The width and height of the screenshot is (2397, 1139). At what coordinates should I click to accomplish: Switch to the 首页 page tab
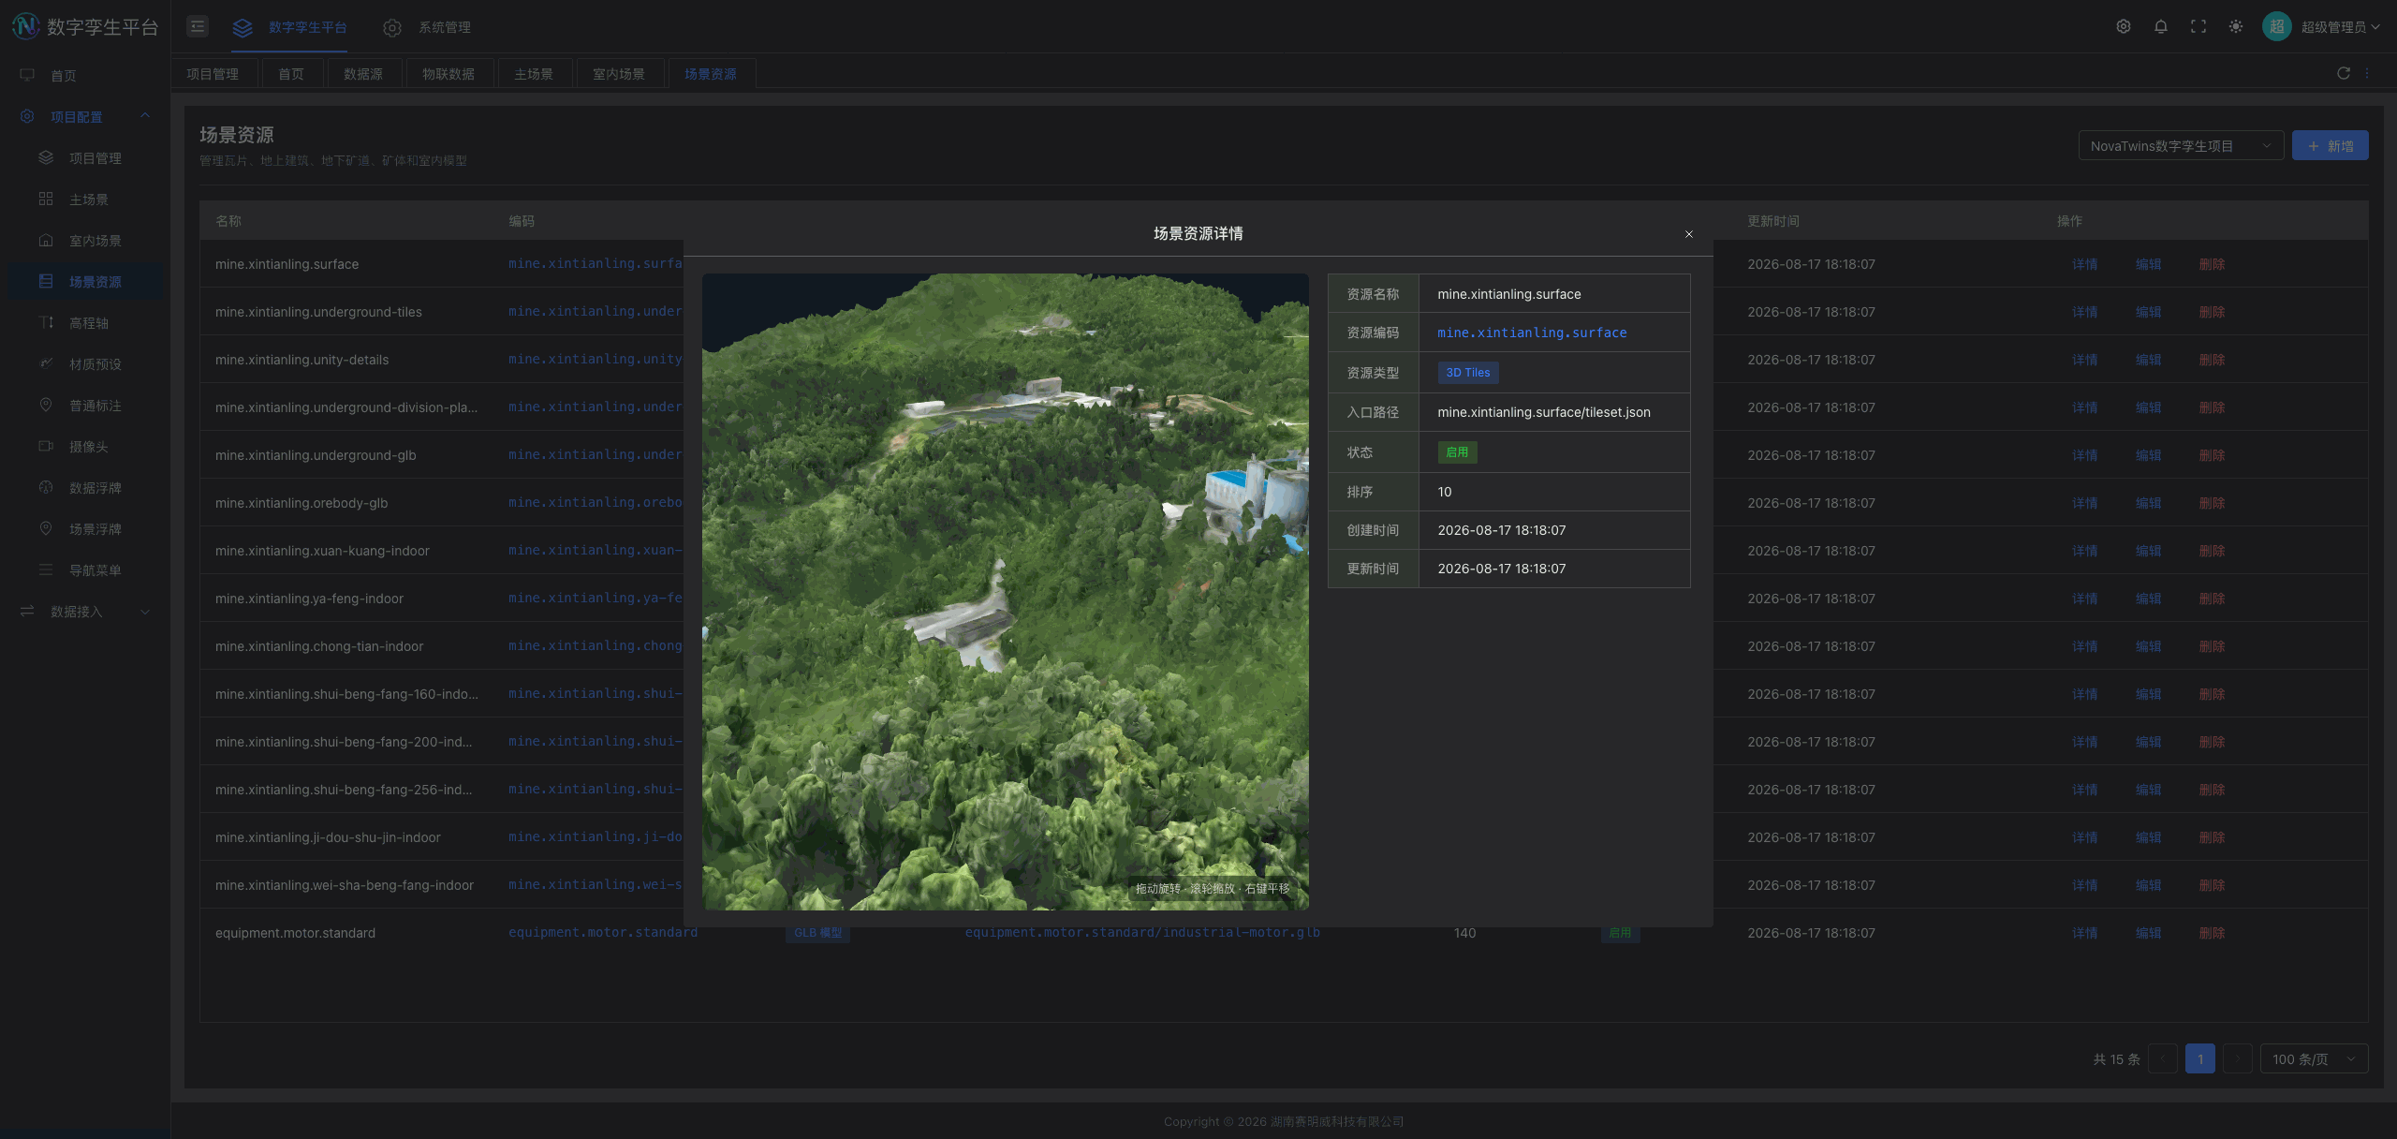[291, 73]
